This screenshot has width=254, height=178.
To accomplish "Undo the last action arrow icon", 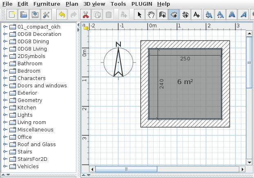I will 62,15.
